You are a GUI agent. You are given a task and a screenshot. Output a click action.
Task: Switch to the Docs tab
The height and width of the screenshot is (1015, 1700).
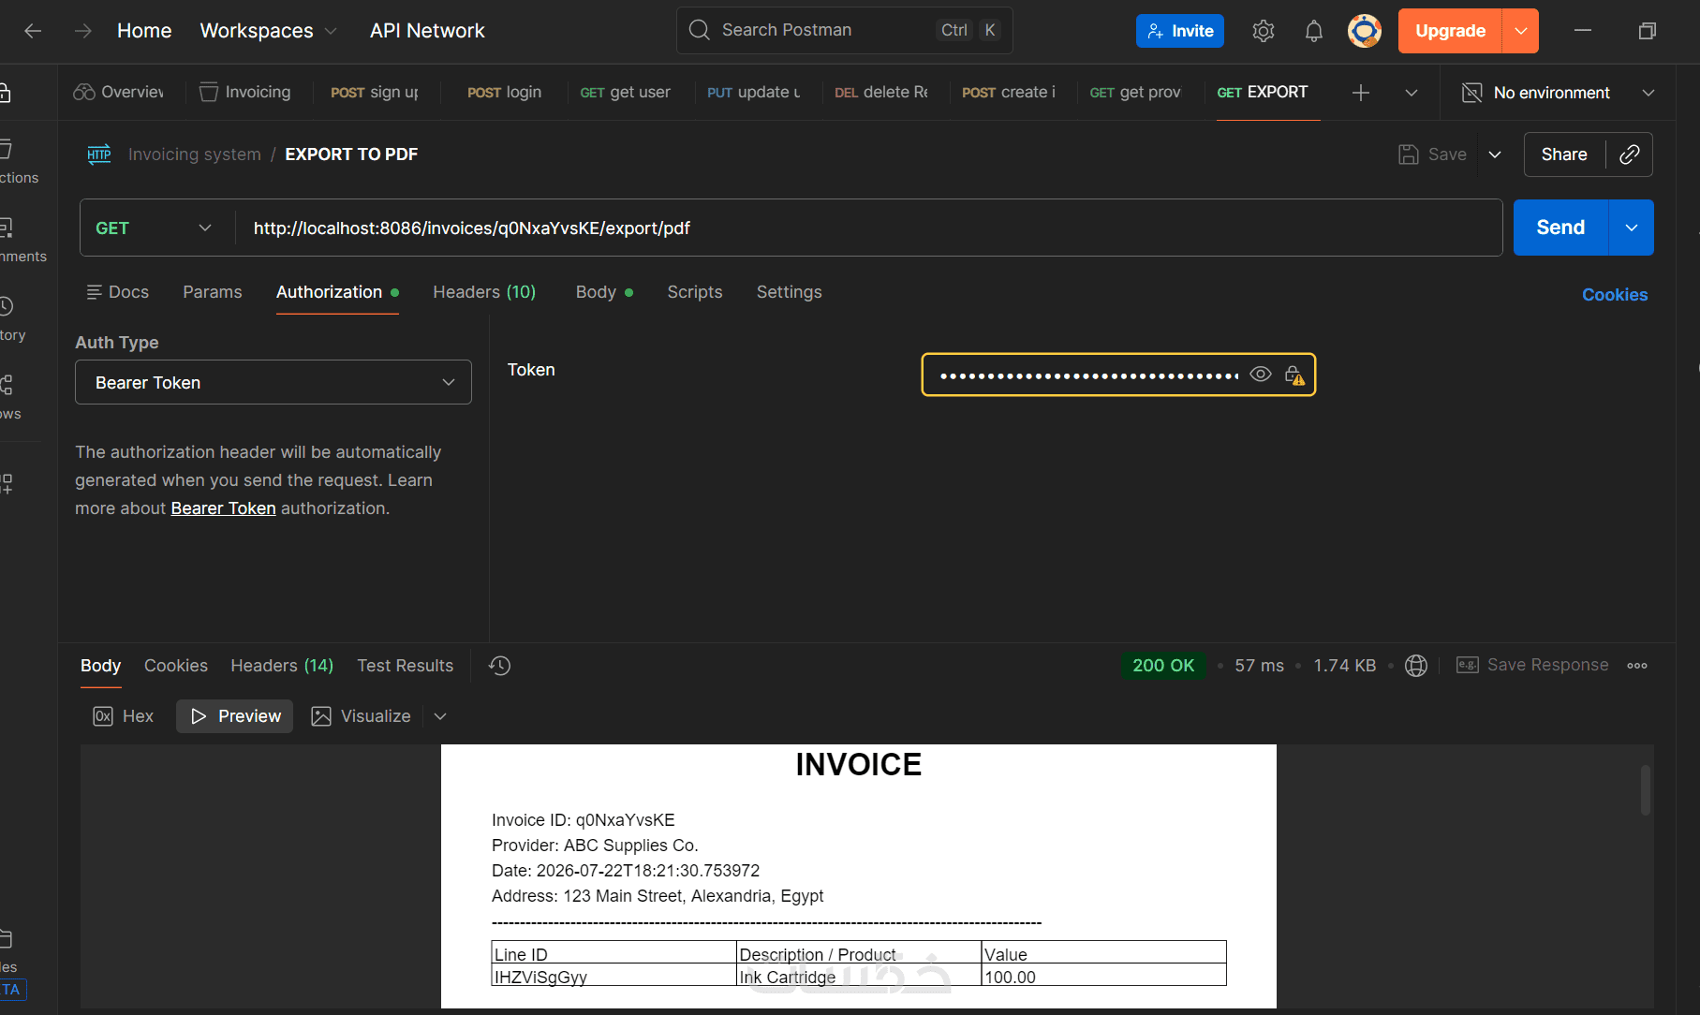coord(118,292)
